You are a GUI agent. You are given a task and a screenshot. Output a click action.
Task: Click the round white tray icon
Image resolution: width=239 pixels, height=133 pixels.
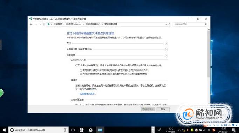196,130
